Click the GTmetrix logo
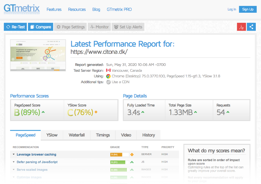 pyautogui.click(x=21, y=9)
